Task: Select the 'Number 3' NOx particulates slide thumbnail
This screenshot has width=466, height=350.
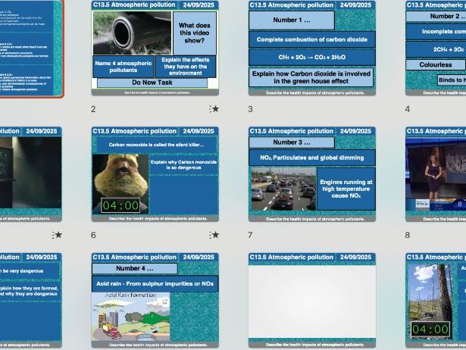Action: (x=312, y=174)
